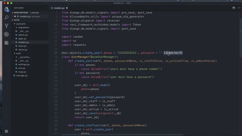Open views.py in the explorer
The height and width of the screenshot is (136, 242).
23,49
